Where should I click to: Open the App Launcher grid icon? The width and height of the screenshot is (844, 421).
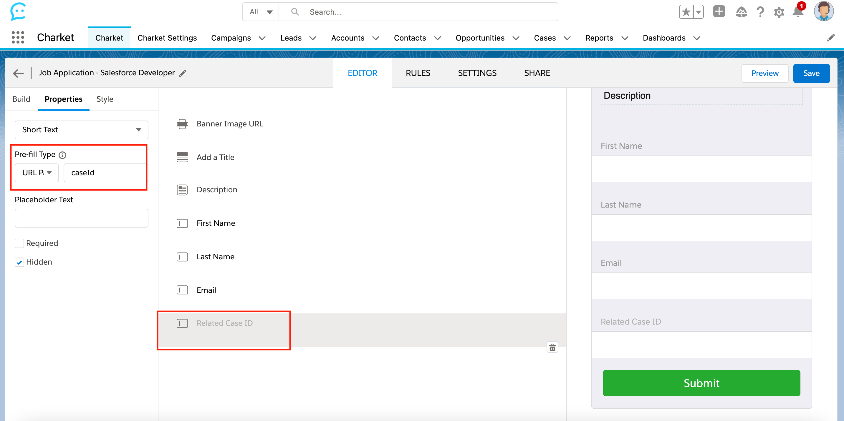[18, 38]
